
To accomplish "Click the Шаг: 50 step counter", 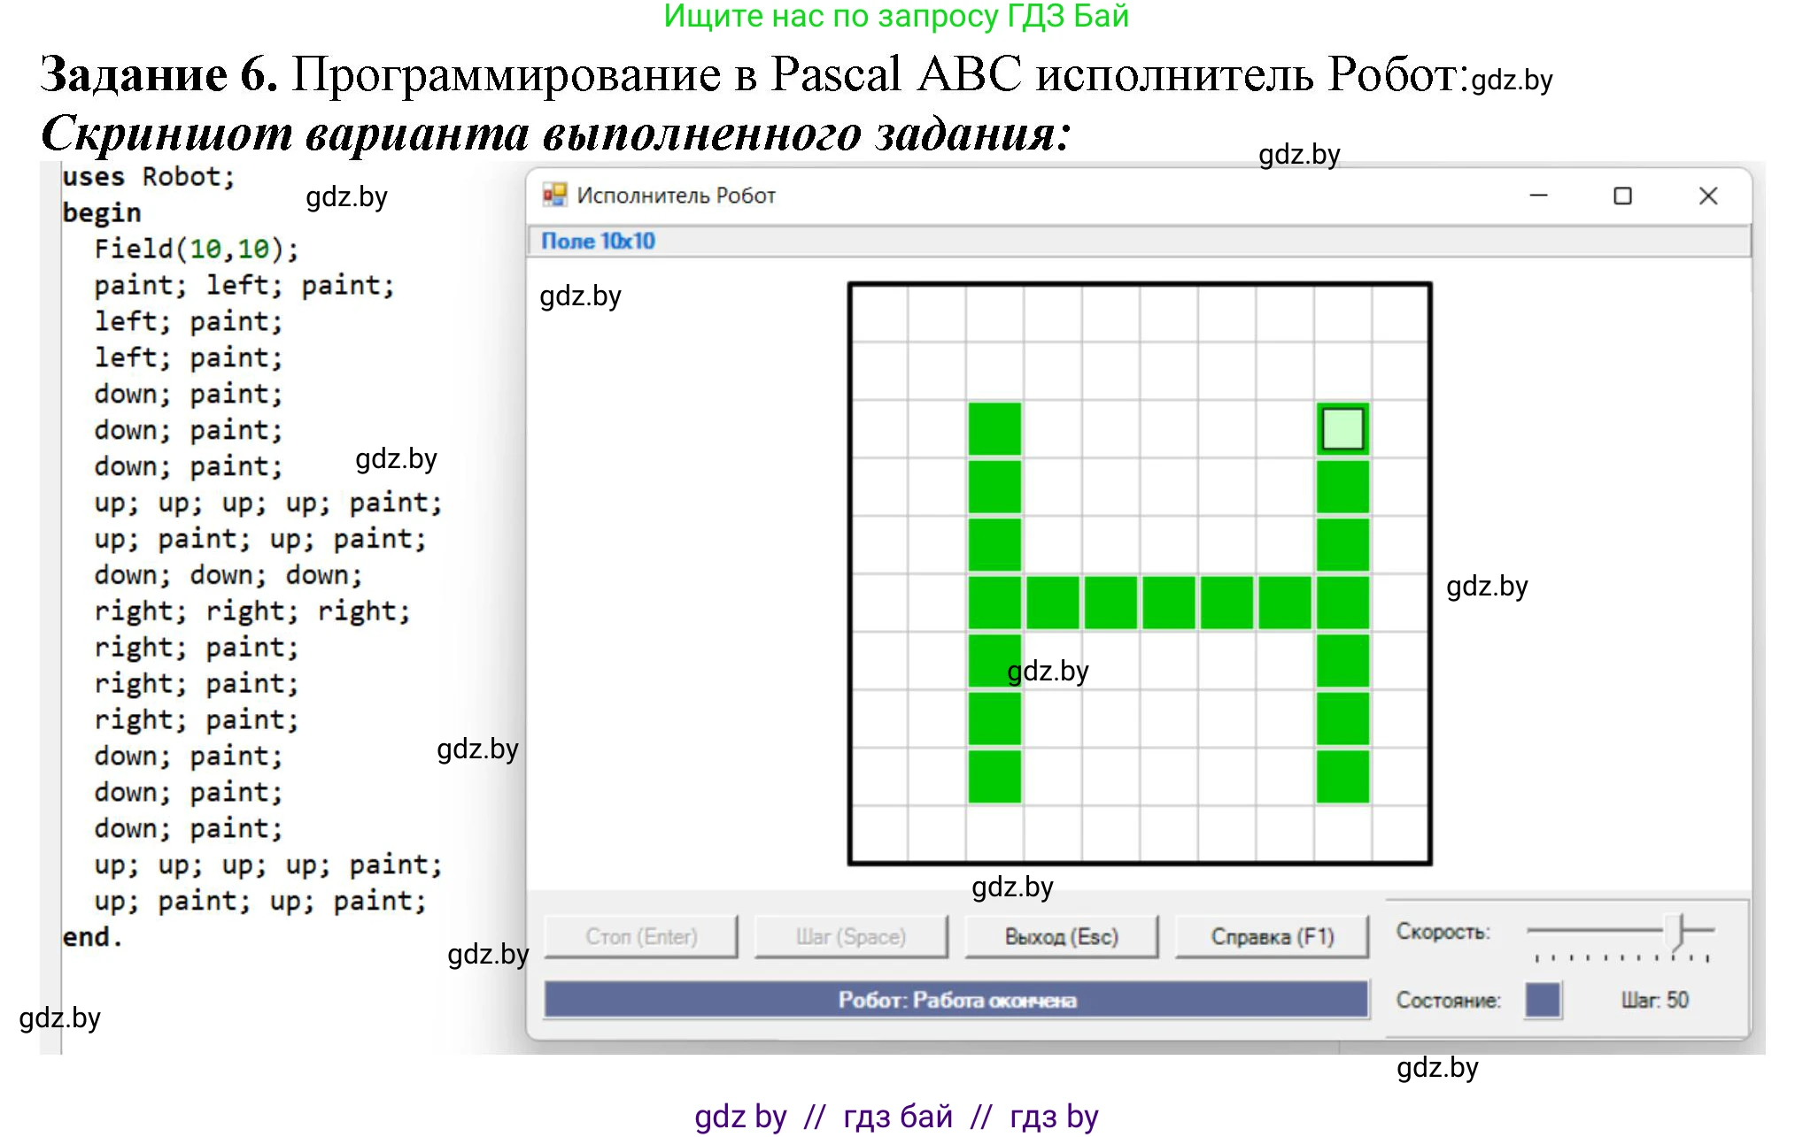I will (x=1654, y=1000).
